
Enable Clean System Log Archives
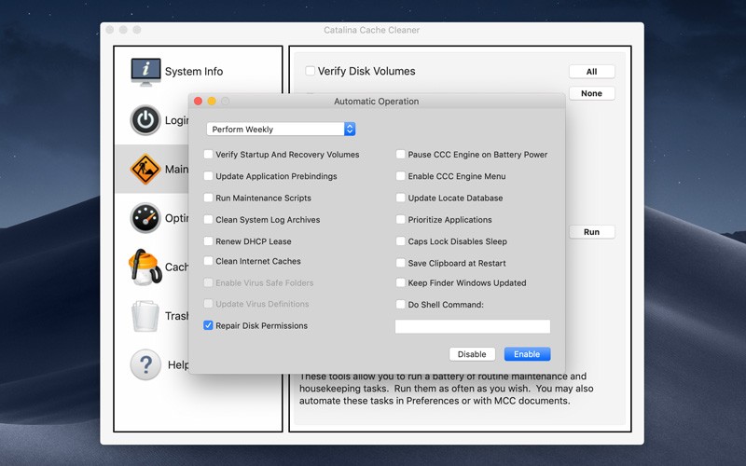(x=208, y=220)
